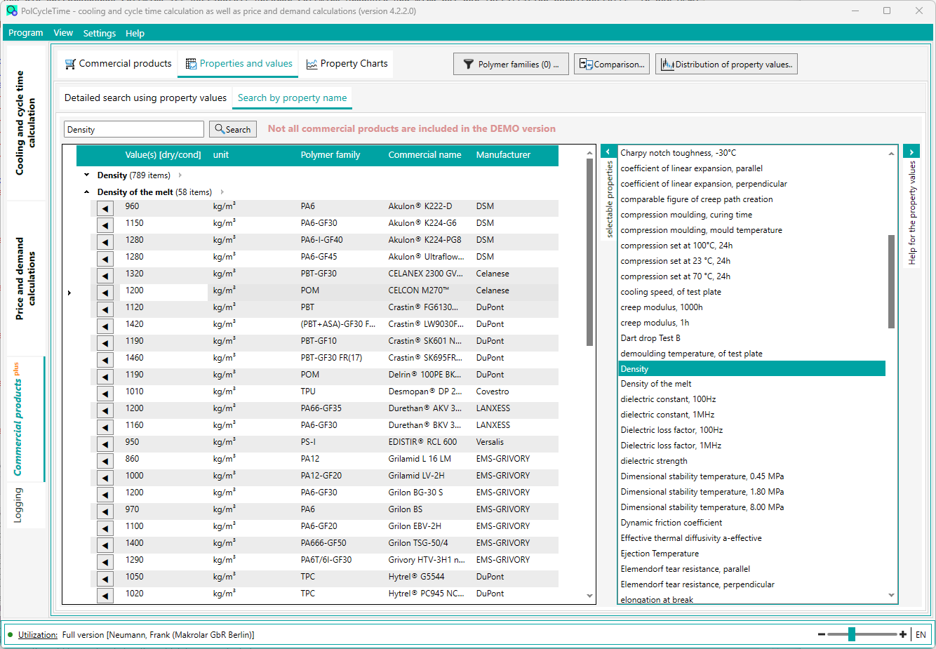The height and width of the screenshot is (649, 936).
Task: Click the zoom out minus icon
Action: click(822, 635)
